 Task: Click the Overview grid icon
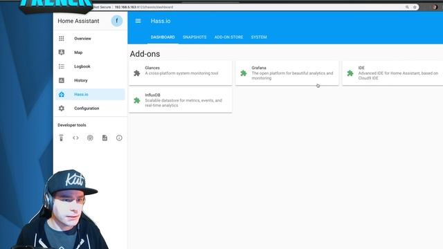tap(62, 39)
